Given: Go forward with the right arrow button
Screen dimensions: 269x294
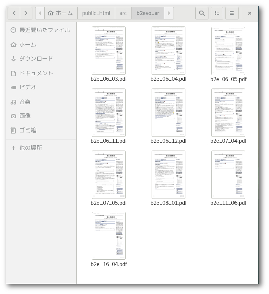Looking at the screenshot, I should (26, 13).
